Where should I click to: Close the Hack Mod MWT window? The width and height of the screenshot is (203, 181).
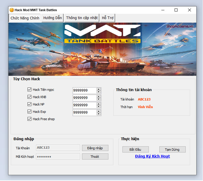(x=190, y=10)
